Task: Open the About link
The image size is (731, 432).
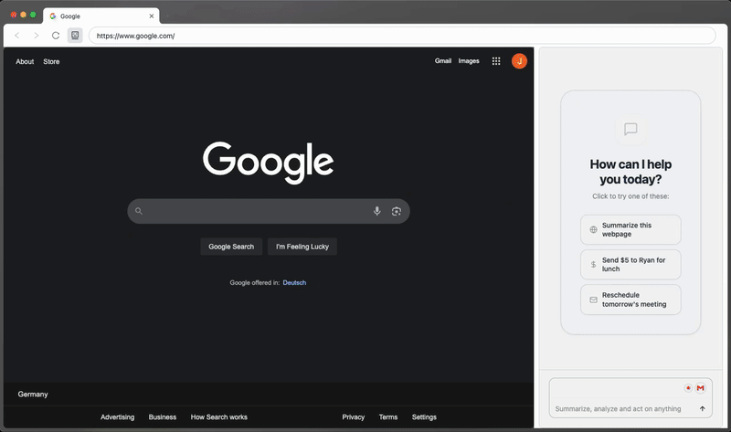Action: (x=25, y=61)
